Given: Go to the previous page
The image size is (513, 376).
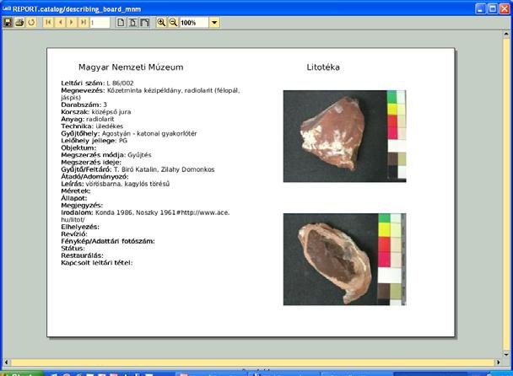Looking at the screenshot, I should pos(60,23).
